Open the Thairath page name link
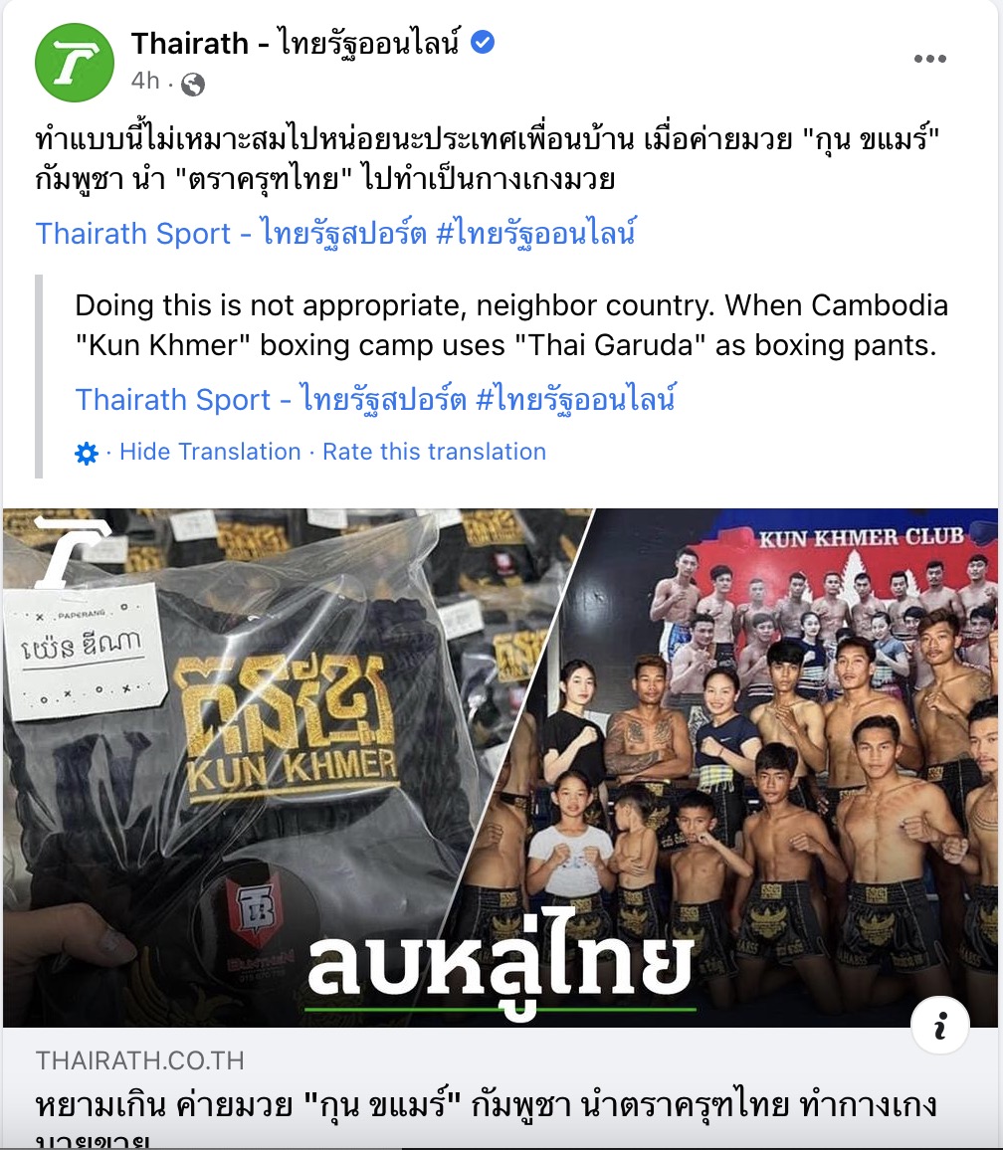 (296, 43)
